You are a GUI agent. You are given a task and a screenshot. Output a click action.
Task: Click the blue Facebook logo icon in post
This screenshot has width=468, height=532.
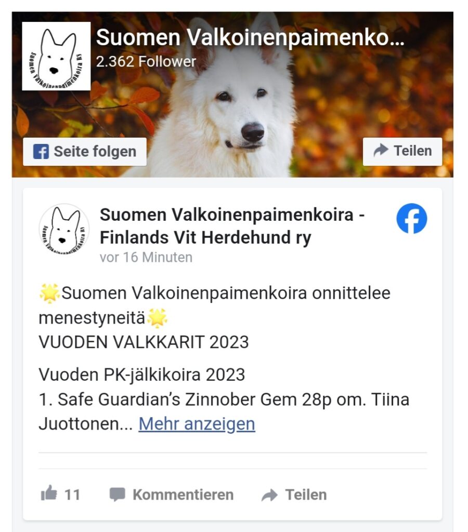(x=411, y=219)
